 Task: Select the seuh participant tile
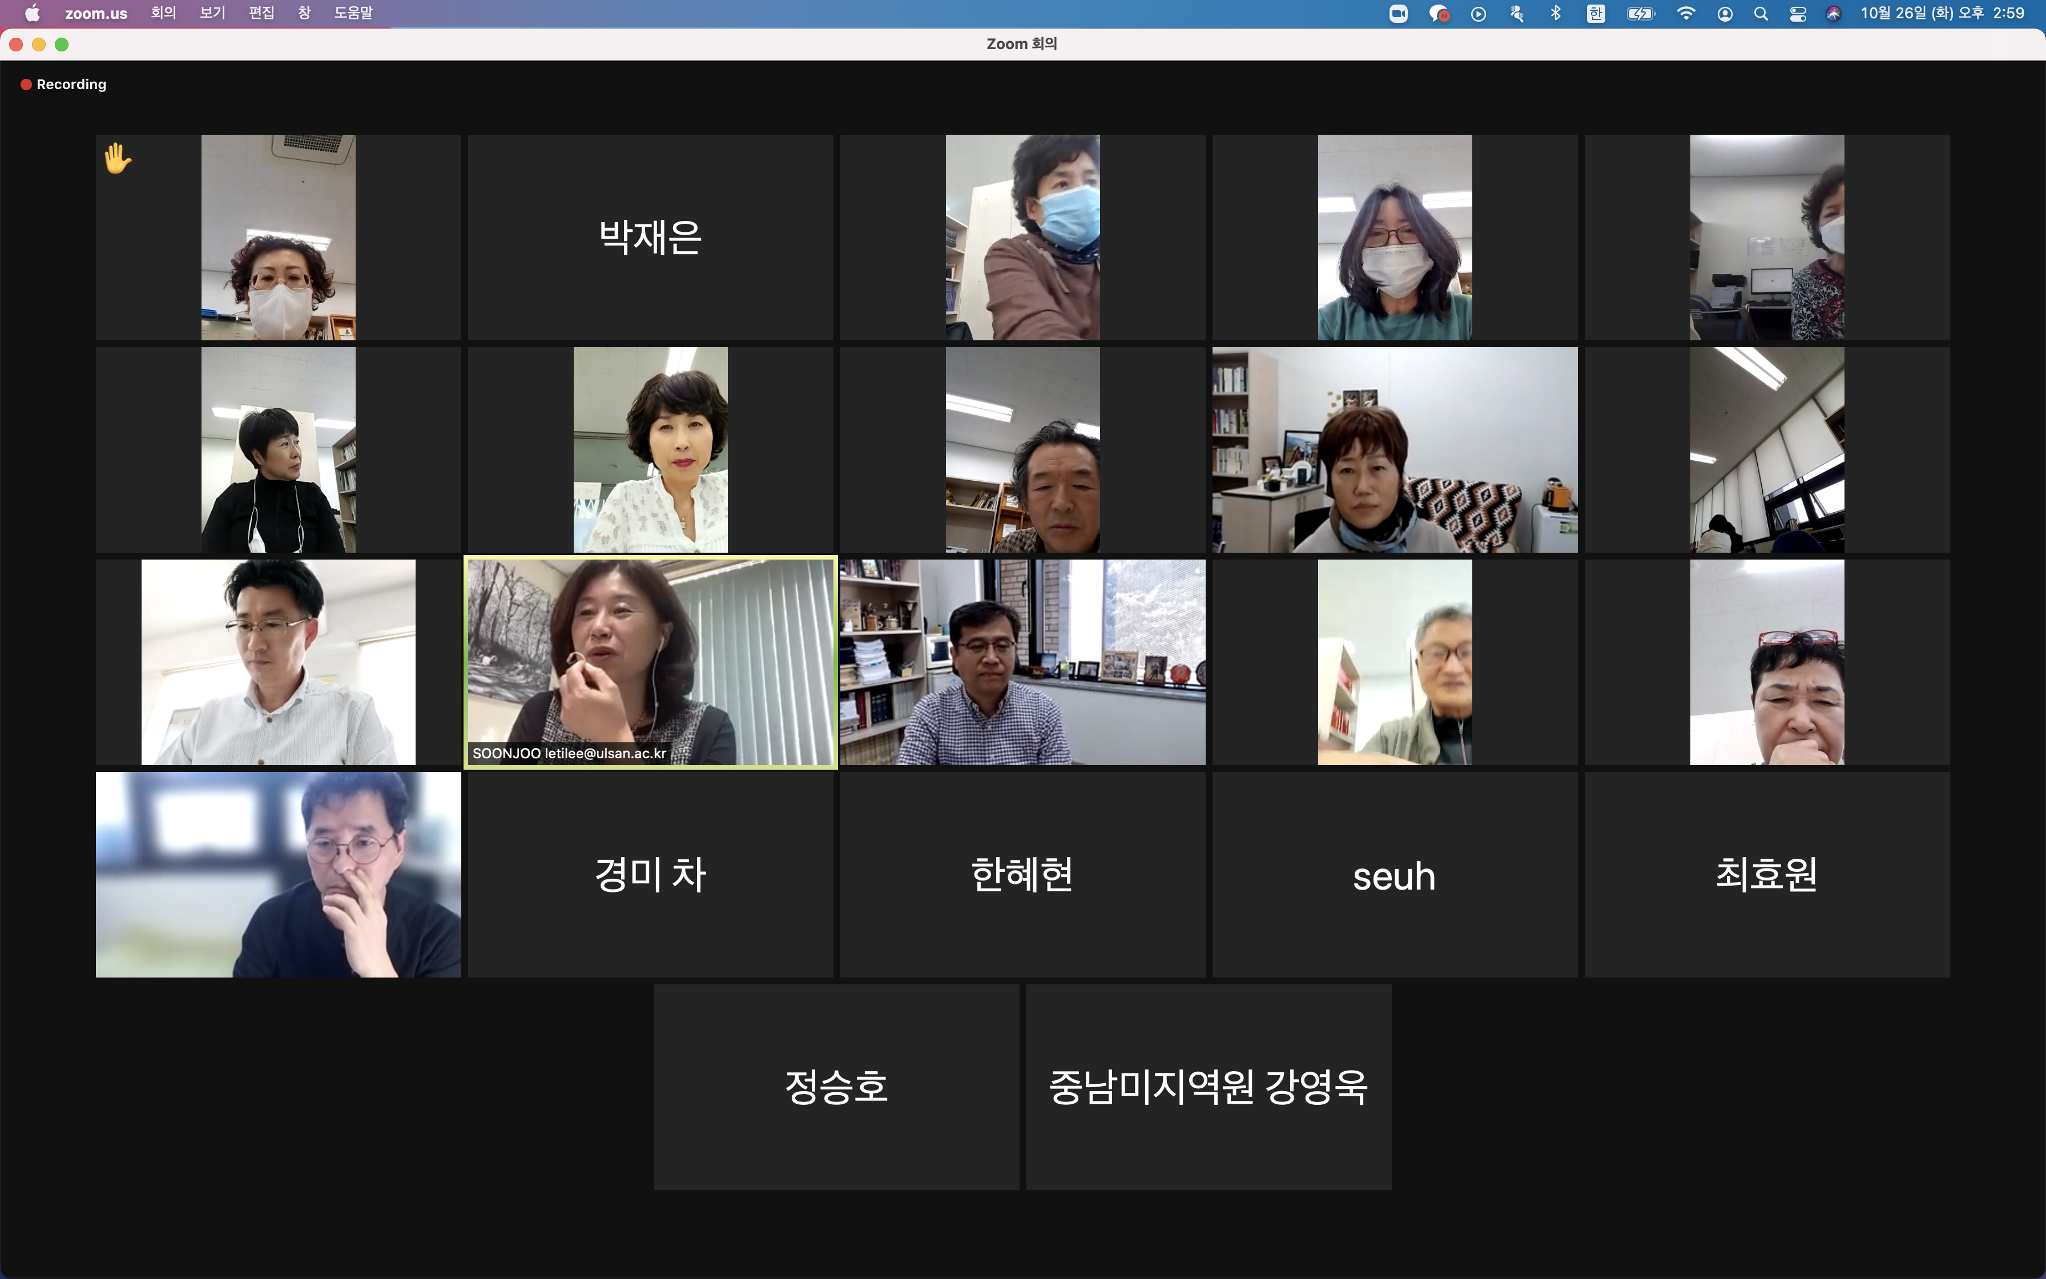[1395, 875]
